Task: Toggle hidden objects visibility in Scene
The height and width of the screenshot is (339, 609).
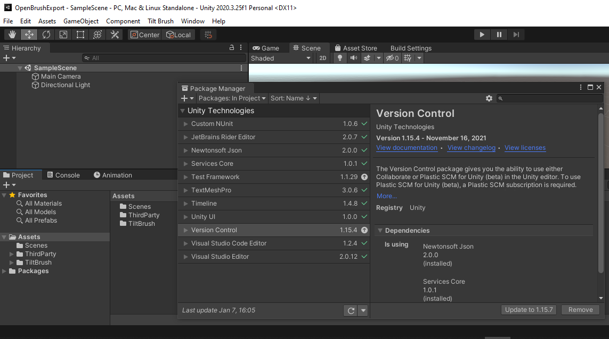Action: click(x=392, y=58)
